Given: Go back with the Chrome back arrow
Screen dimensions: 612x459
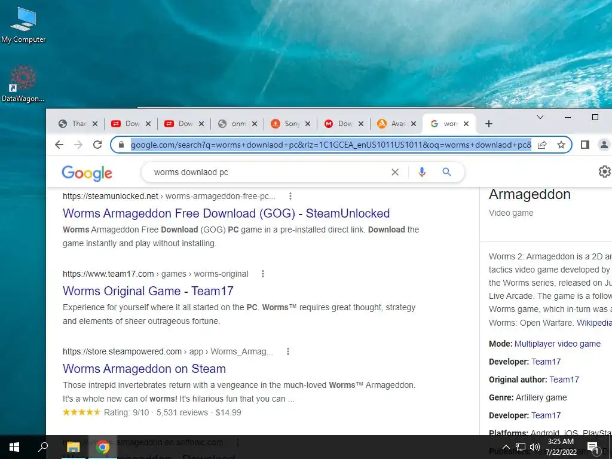Looking at the screenshot, I should tap(59, 145).
